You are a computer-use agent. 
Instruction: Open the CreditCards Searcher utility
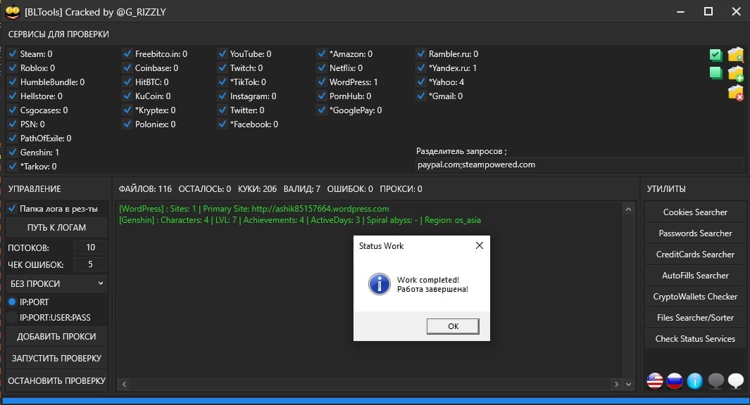(695, 255)
